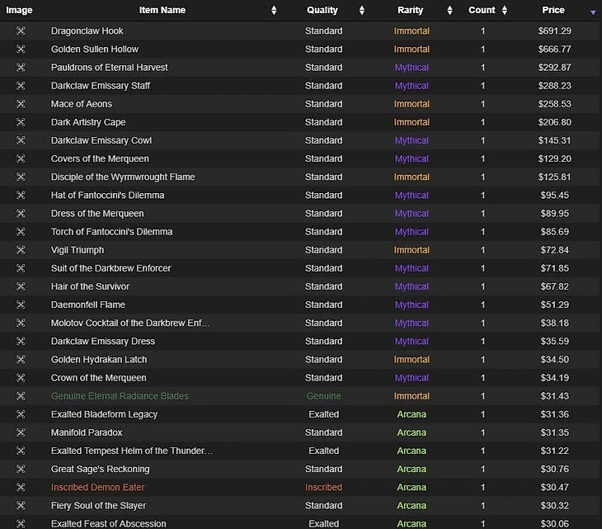The width and height of the screenshot is (602, 529).
Task: Sort the table using the Count arrows
Action: pos(505,11)
